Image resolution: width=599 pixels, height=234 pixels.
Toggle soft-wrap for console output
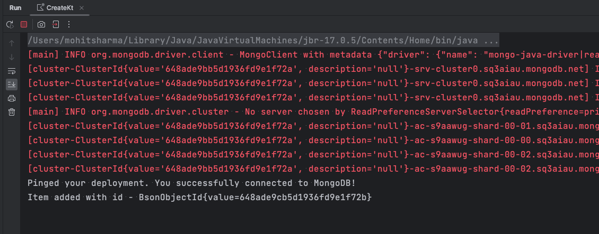[x=12, y=71]
